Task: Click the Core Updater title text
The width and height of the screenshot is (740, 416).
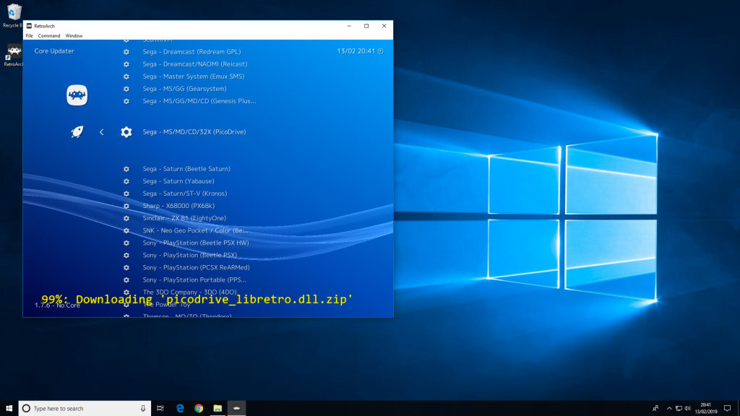Action: (54, 51)
